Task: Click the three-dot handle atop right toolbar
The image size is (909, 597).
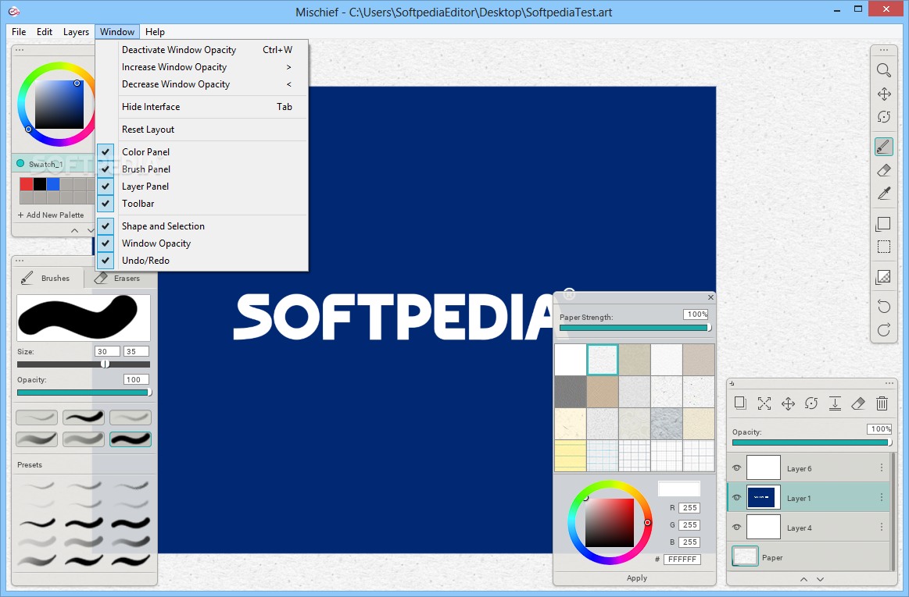Action: click(x=883, y=51)
